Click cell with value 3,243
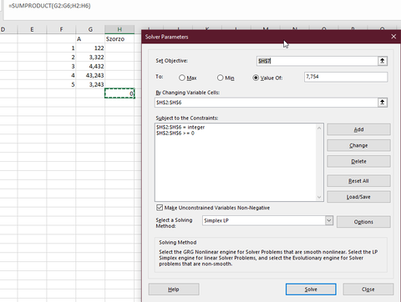 click(x=90, y=84)
